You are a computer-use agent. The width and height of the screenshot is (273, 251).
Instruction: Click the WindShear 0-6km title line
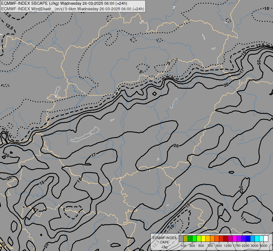73,9
